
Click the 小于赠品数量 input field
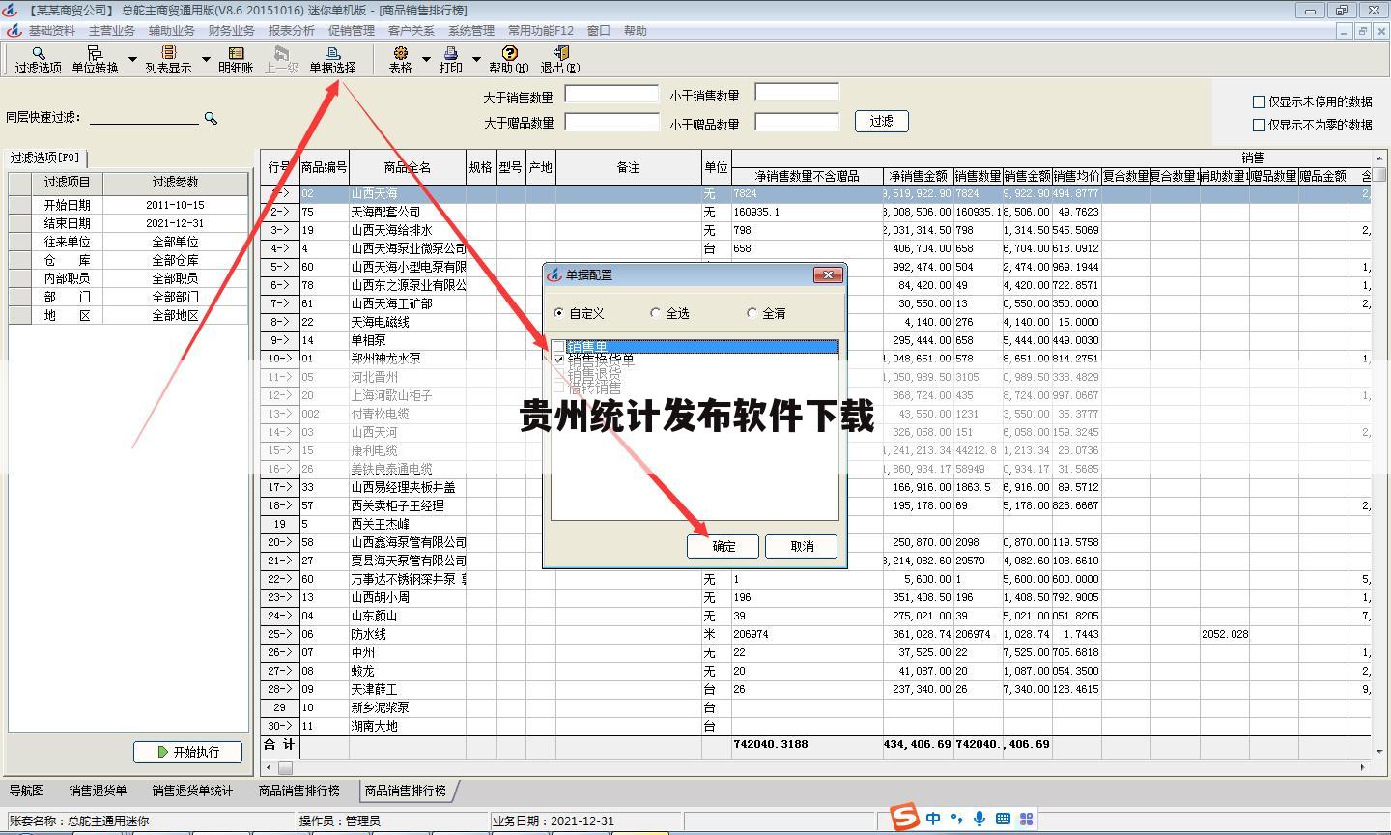pos(797,122)
